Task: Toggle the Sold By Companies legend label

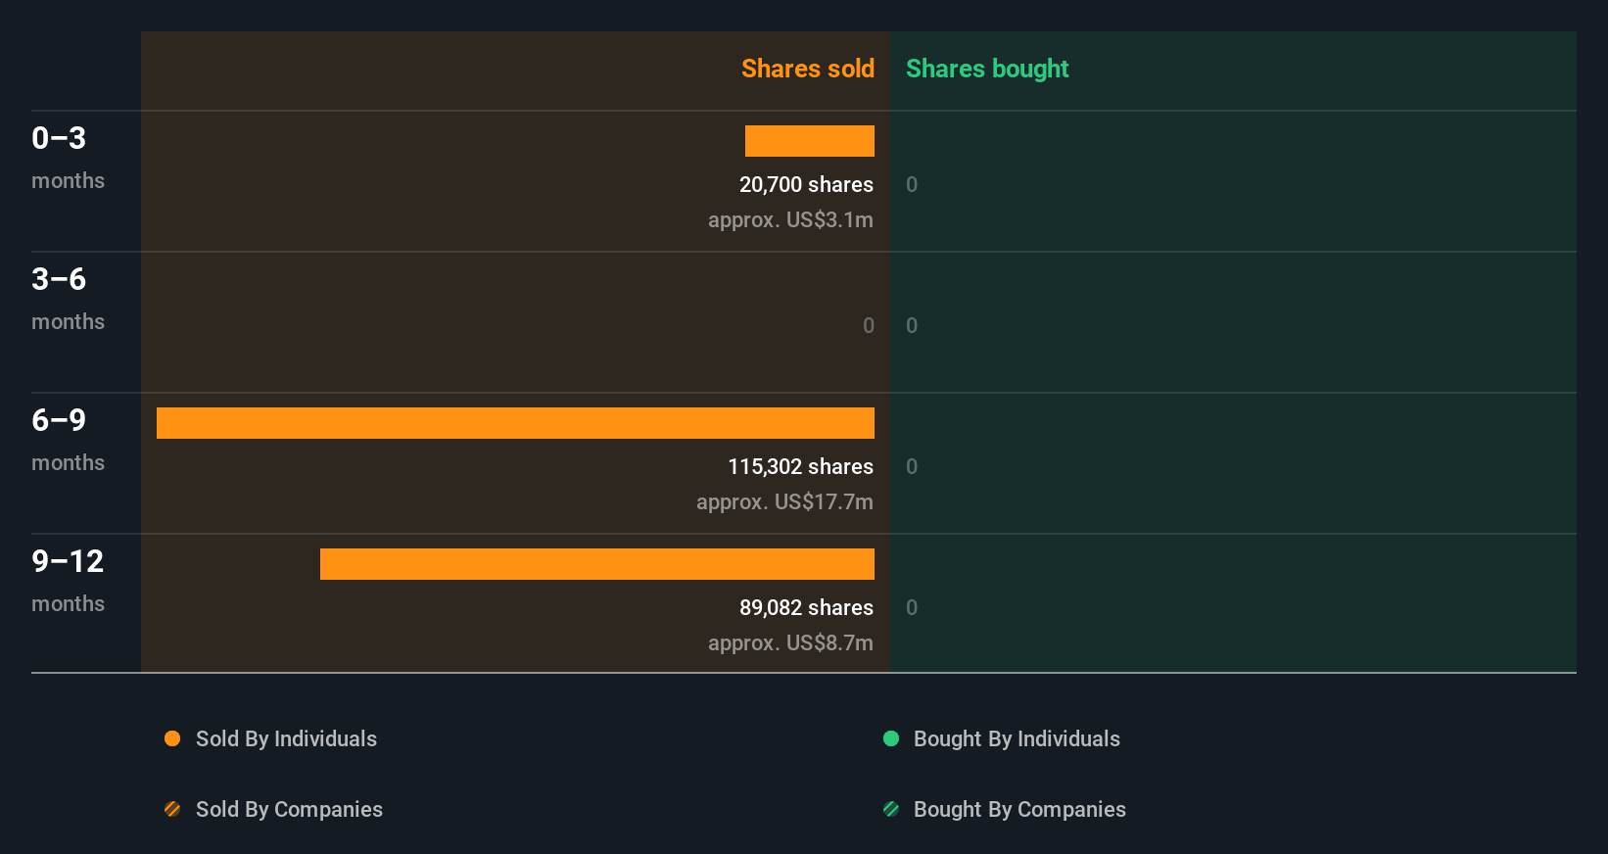Action: (x=289, y=809)
